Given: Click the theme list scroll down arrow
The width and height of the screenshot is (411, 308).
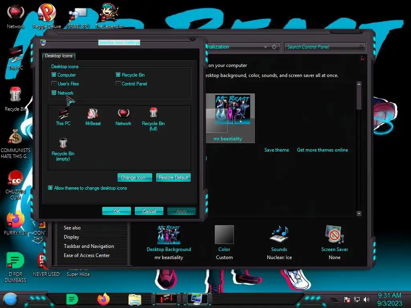Looking at the screenshot, I should tap(359, 213).
